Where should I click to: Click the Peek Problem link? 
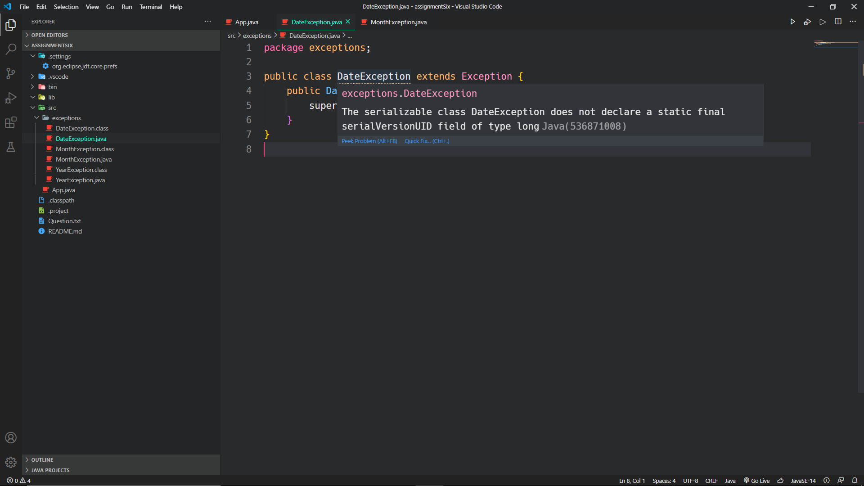pos(369,141)
